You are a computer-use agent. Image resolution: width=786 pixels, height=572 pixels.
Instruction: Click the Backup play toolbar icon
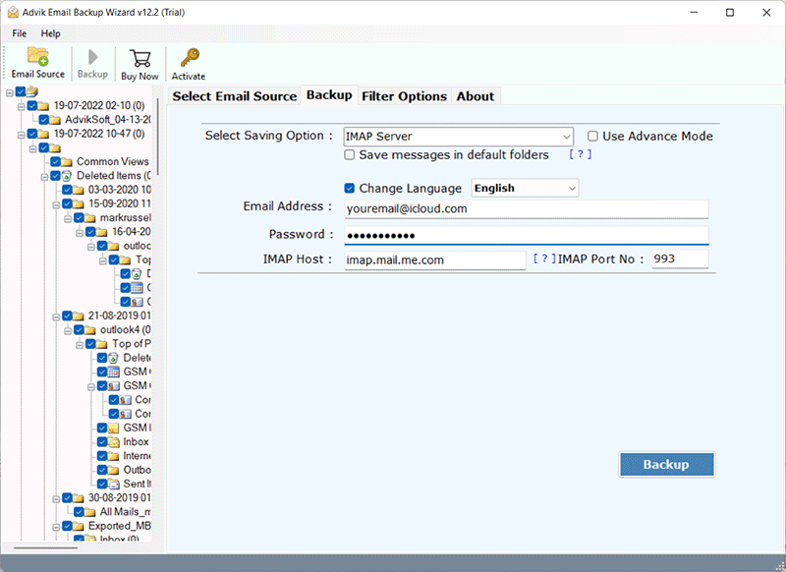click(92, 57)
